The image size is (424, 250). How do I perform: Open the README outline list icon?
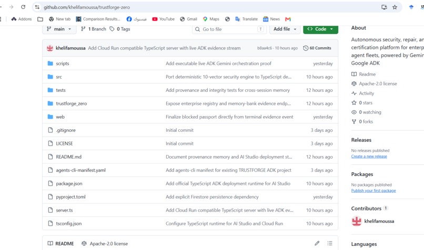point(330,243)
